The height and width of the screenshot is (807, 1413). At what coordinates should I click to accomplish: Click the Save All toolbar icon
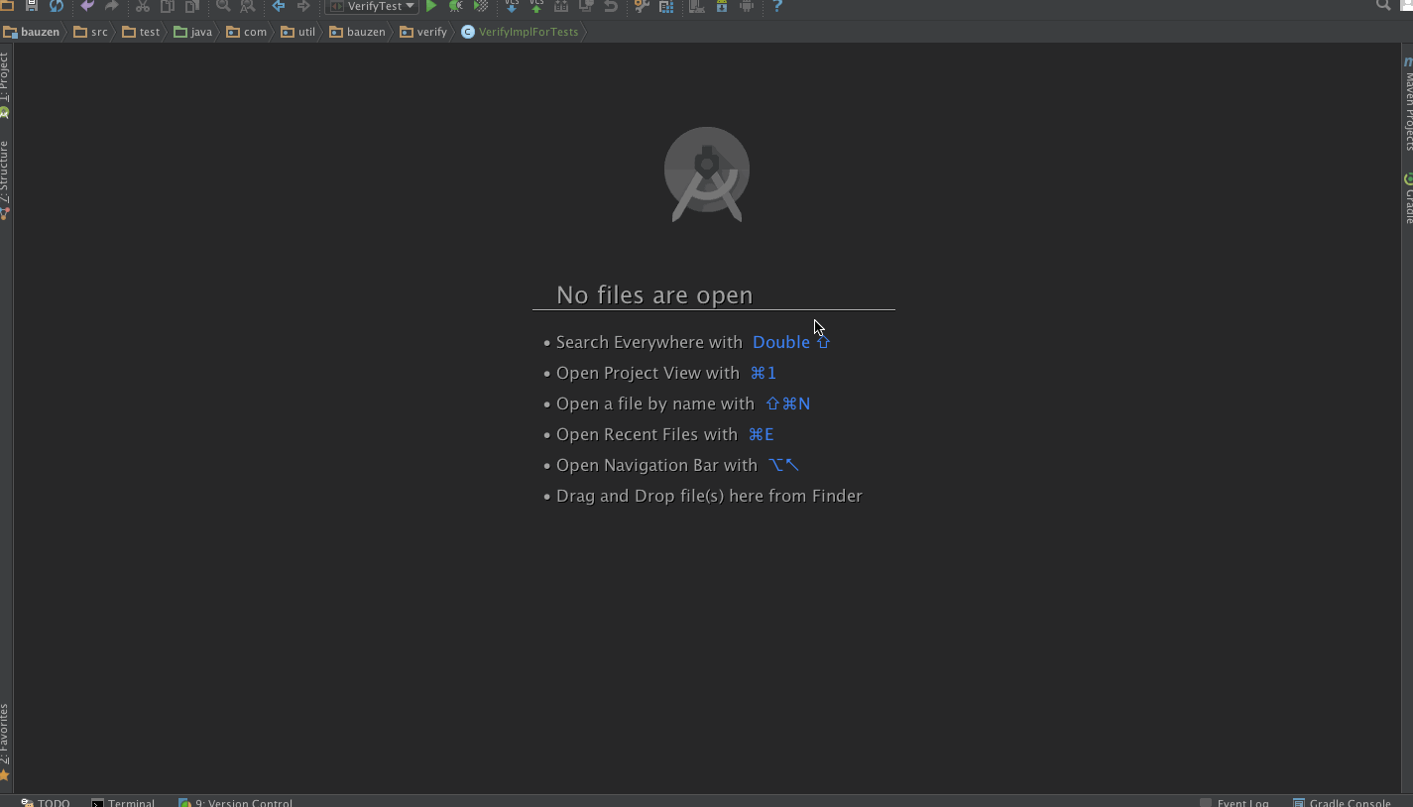(32, 6)
